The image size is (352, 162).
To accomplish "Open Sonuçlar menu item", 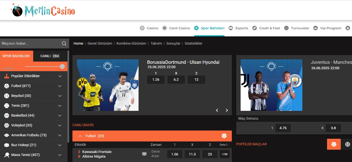I will point(173,44).
